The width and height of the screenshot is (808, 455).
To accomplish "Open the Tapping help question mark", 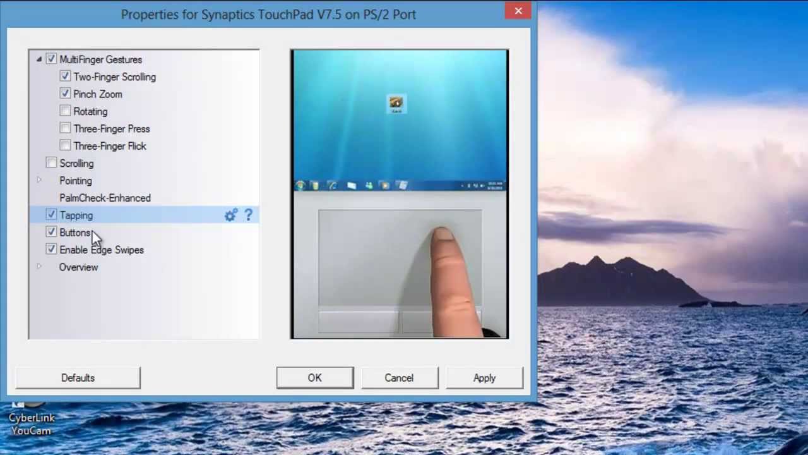I will (x=248, y=215).
